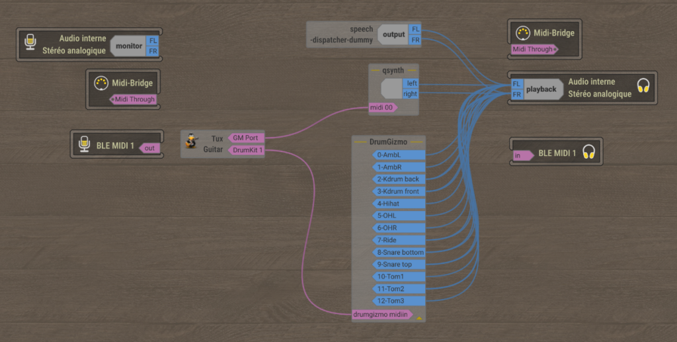Click the speech-dispatcher-dummy box label

(x=341, y=34)
